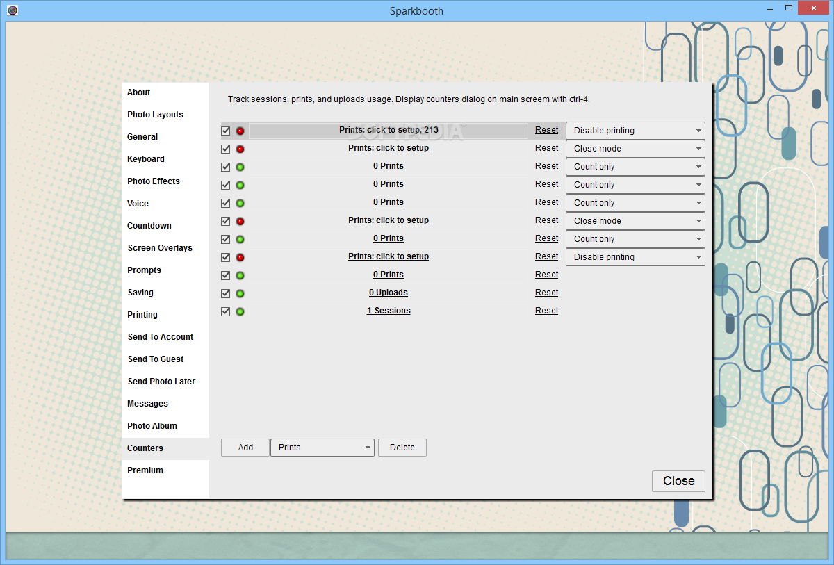This screenshot has height=565, width=834.
Task: Switch to Photo Effects section
Action: point(165,181)
